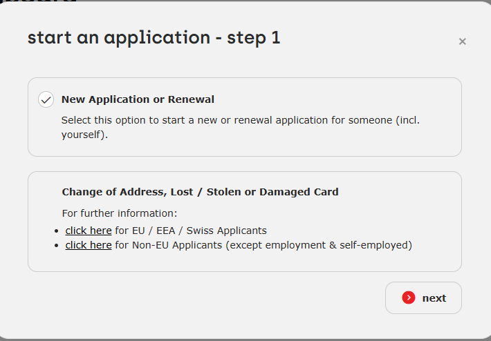Click the bullet before the Non-EU link
Viewport: 491px width, 341px height.
tap(56, 246)
